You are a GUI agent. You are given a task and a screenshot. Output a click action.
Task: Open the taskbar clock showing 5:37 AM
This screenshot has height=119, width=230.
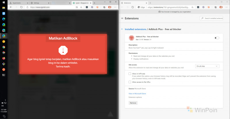tap(4, 110)
